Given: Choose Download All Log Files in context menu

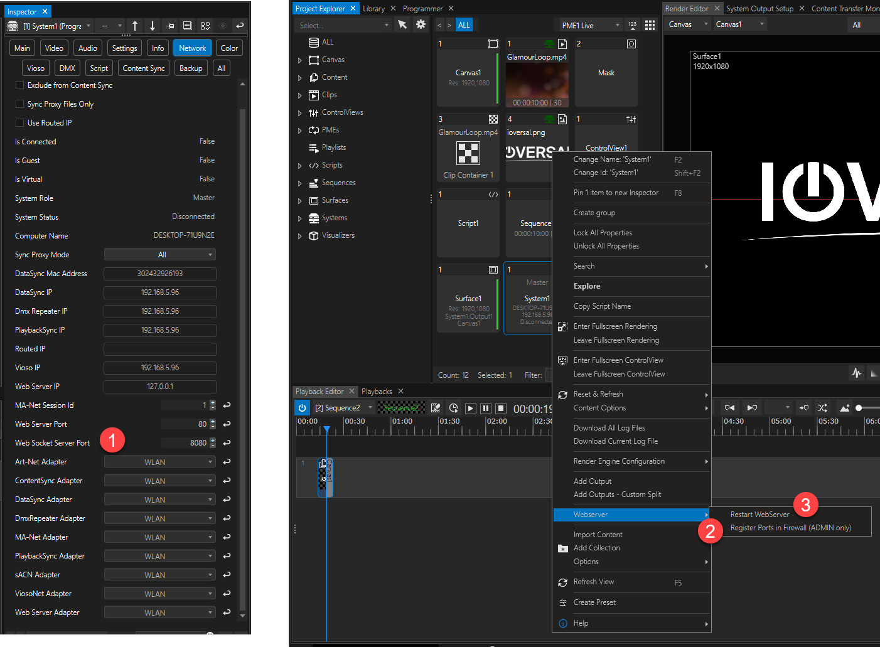Looking at the screenshot, I should (609, 428).
